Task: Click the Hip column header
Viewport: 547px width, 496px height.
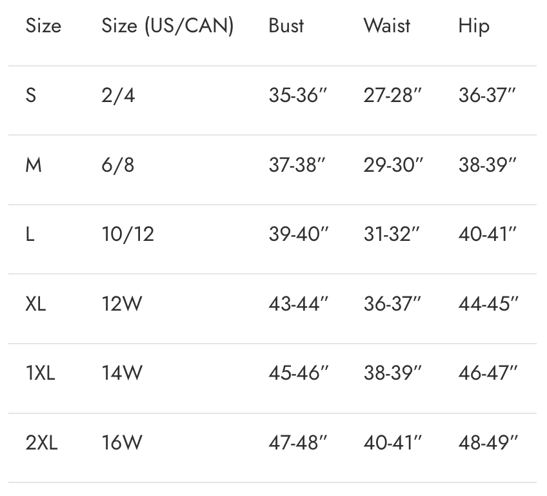Action: (474, 26)
